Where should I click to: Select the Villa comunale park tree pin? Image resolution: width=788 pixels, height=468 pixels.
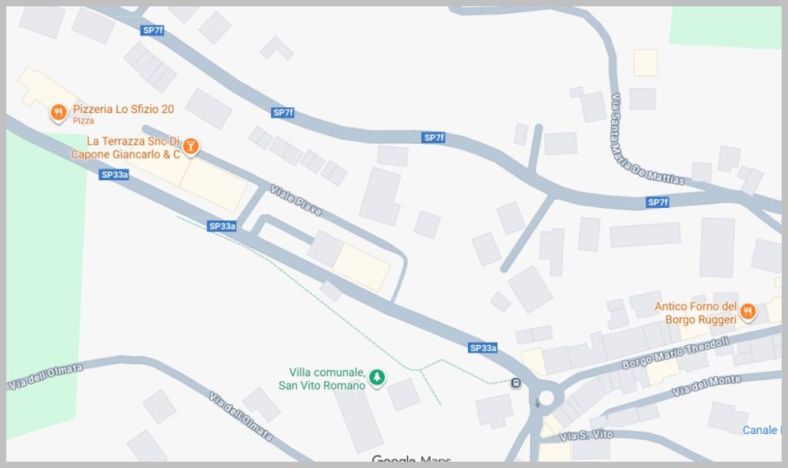[377, 377]
